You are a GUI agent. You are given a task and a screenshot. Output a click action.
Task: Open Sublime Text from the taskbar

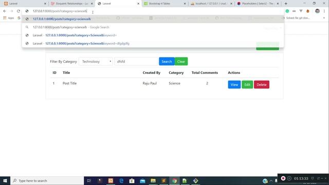click(163, 180)
